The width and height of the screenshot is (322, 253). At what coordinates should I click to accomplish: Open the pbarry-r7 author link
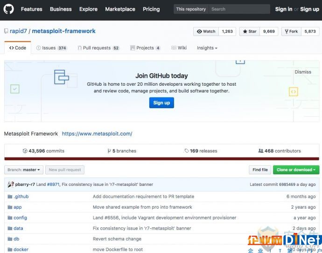pos(25,185)
